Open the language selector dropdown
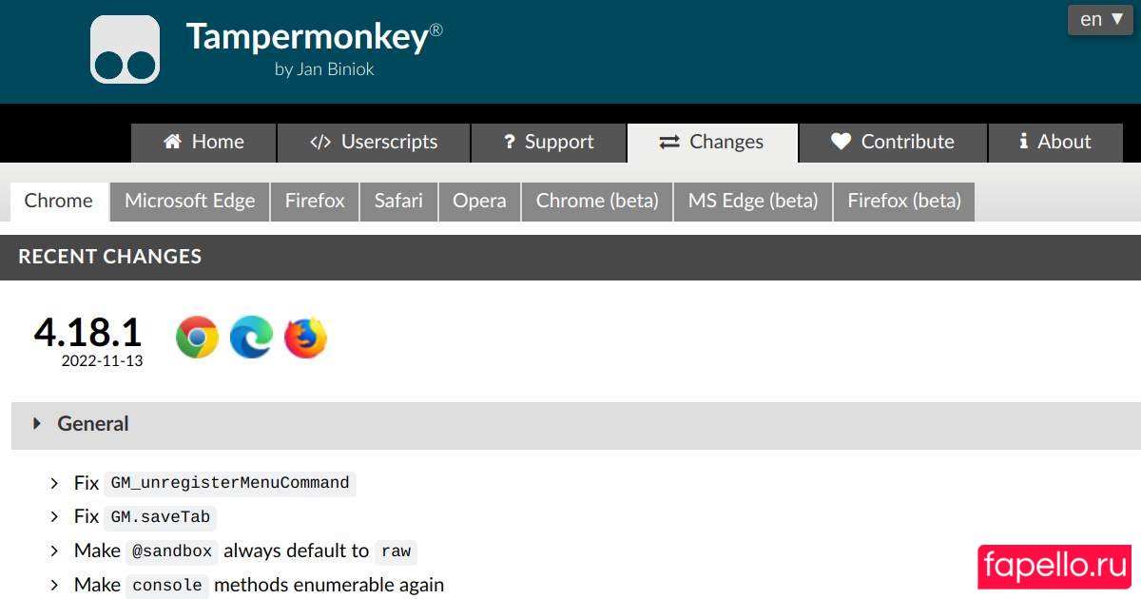 [1100, 19]
